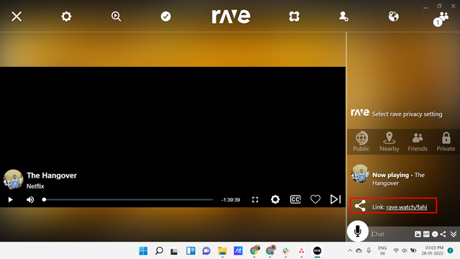Click share icon in chat bar

(x=443, y=234)
